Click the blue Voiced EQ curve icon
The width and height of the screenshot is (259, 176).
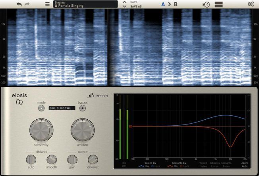coord(141,166)
